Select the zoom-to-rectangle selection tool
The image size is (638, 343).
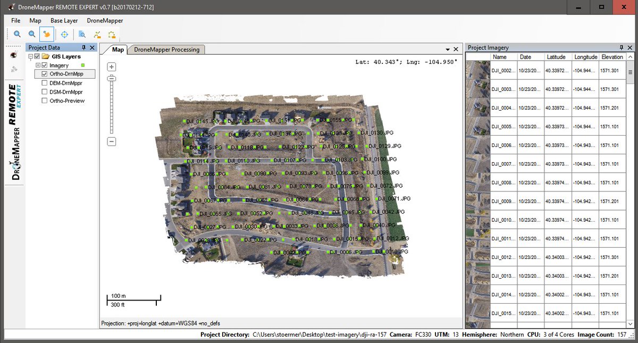click(81, 34)
